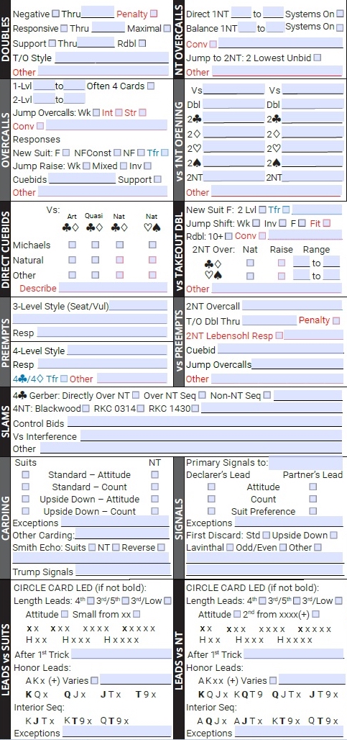The image size is (347, 740).
Task: Check Standard – Count in NT column
Action: pyautogui.click(x=155, y=487)
